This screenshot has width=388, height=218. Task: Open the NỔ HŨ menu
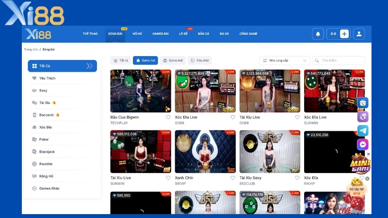coord(137,34)
